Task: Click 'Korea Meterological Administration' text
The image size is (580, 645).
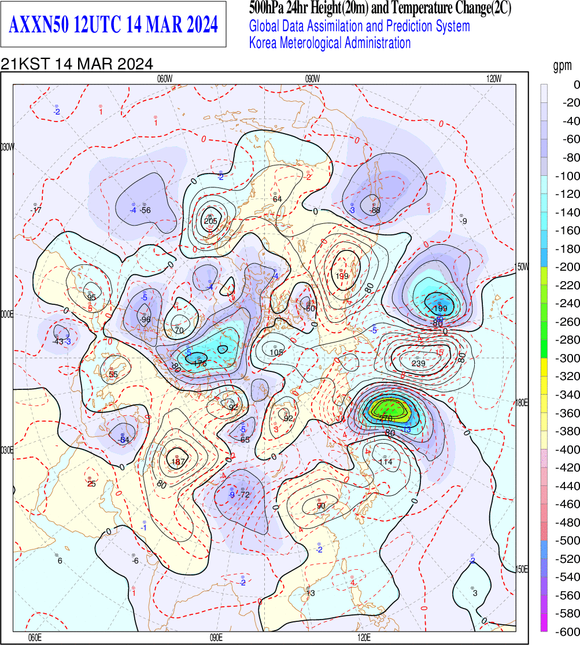Action: (330, 43)
